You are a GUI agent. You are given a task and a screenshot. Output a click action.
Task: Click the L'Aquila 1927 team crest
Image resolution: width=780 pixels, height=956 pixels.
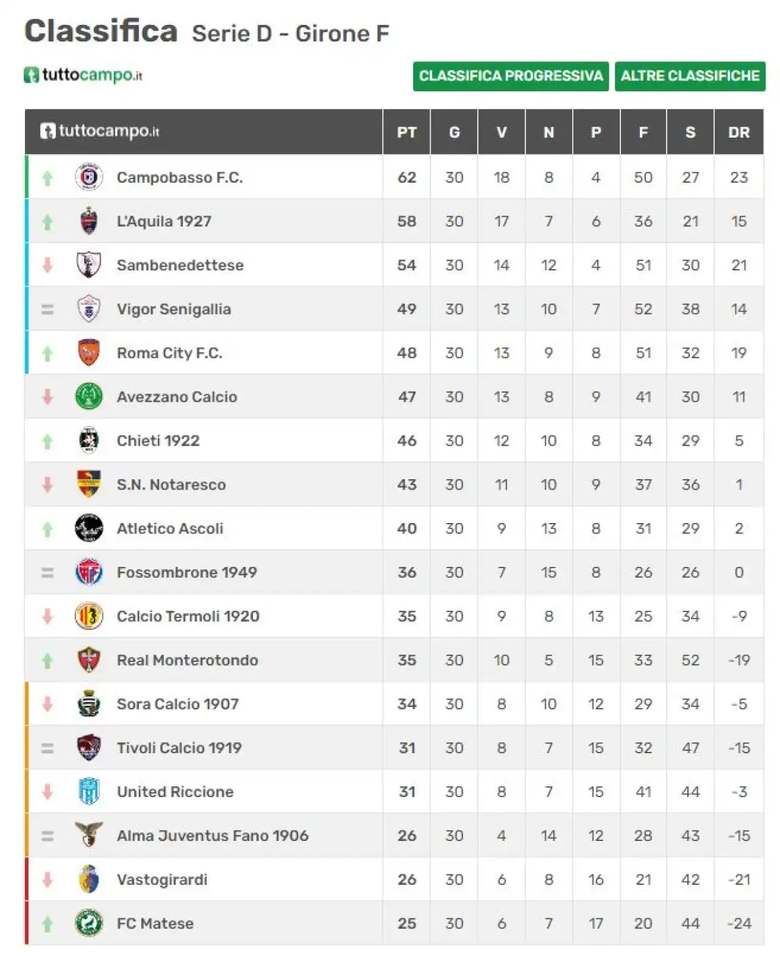tap(89, 221)
